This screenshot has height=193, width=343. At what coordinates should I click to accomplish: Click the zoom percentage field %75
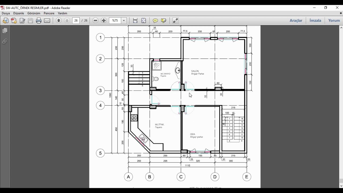tap(115, 20)
